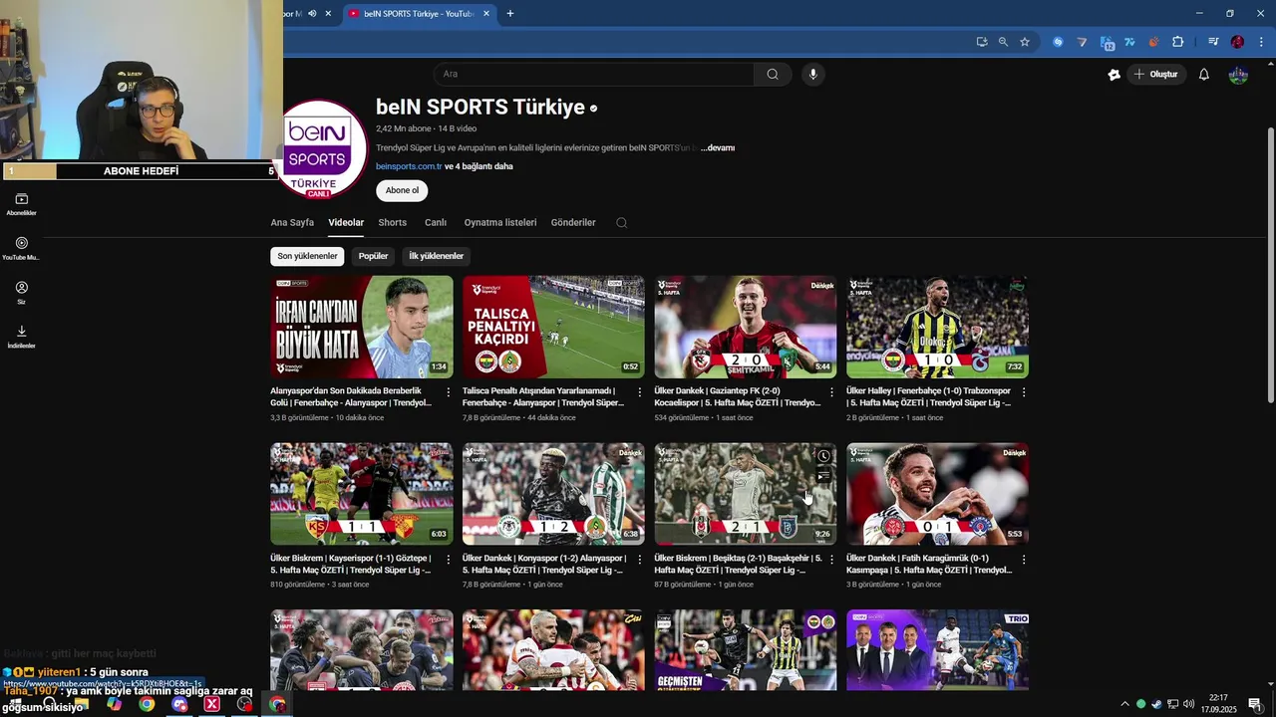1276x717 pixels.
Task: Open options menu for Fenerbahçe Trabzonspor video
Action: 1024,392
